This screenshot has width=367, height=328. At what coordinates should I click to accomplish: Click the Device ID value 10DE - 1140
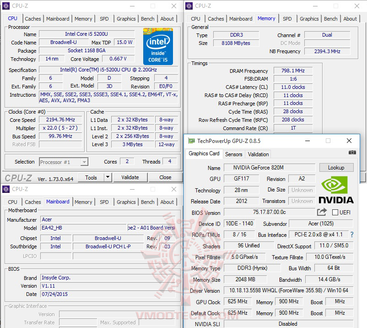pyautogui.click(x=239, y=224)
